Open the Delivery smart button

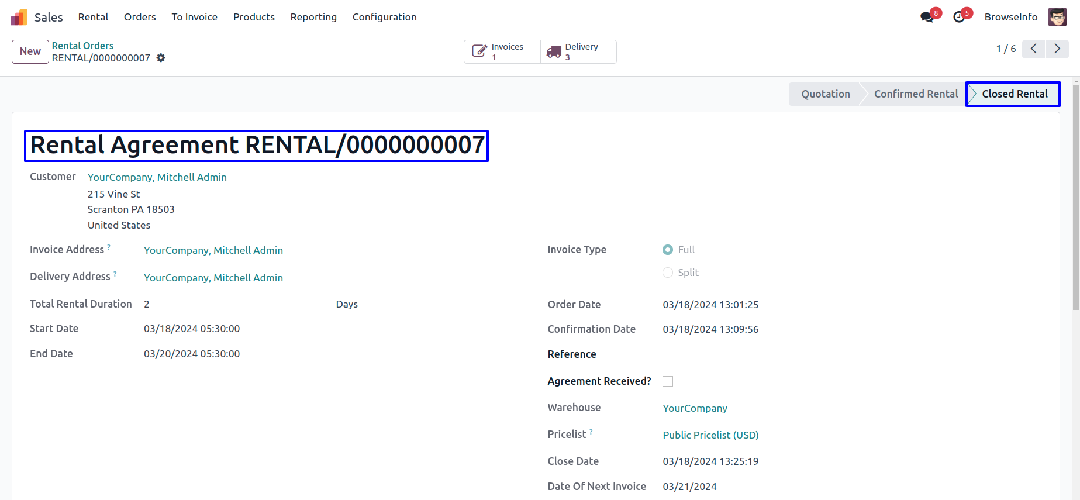click(578, 51)
